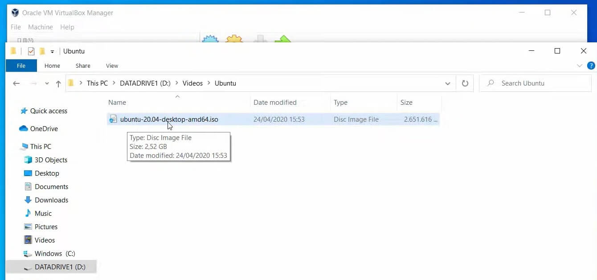This screenshot has width=597, height=280.
Task: Go up one folder level with up arrow
Action: pos(58,83)
